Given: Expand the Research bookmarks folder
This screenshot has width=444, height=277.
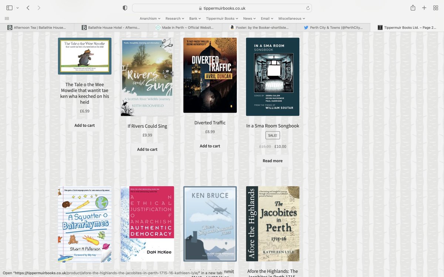Looking at the screenshot, I should tap(175, 18).
